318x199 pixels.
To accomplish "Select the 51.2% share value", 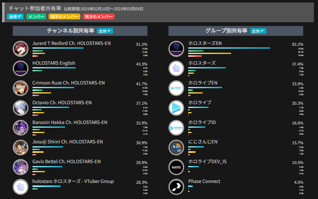I will [142, 44].
